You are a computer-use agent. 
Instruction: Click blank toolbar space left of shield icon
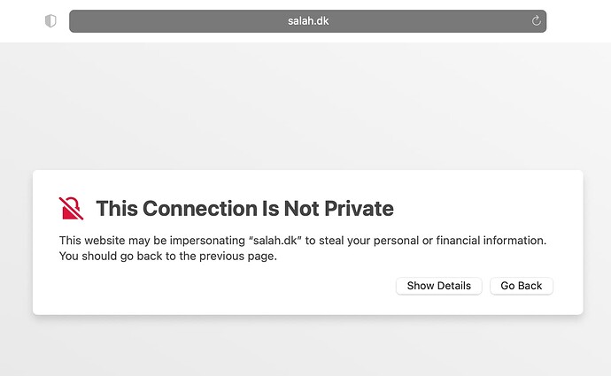tap(21, 21)
